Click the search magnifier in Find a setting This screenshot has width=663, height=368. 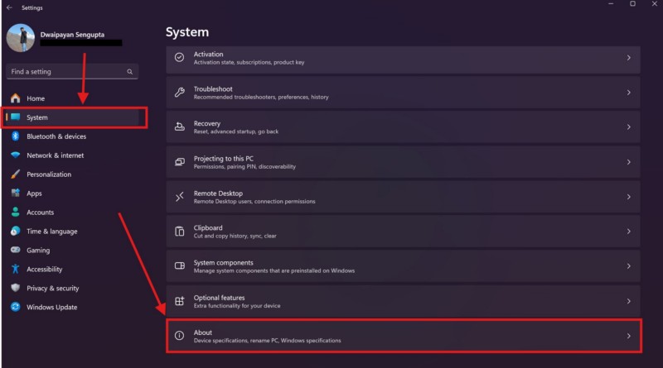[130, 72]
